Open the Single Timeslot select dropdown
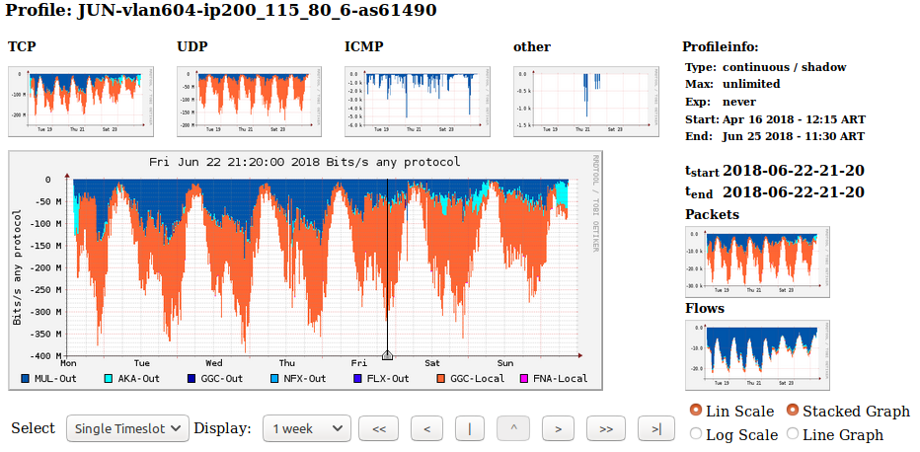 127,428
